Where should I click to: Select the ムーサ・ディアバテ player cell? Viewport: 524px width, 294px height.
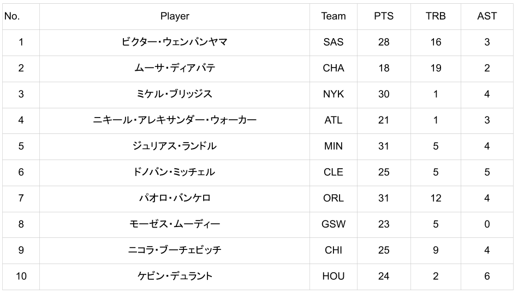175,68
